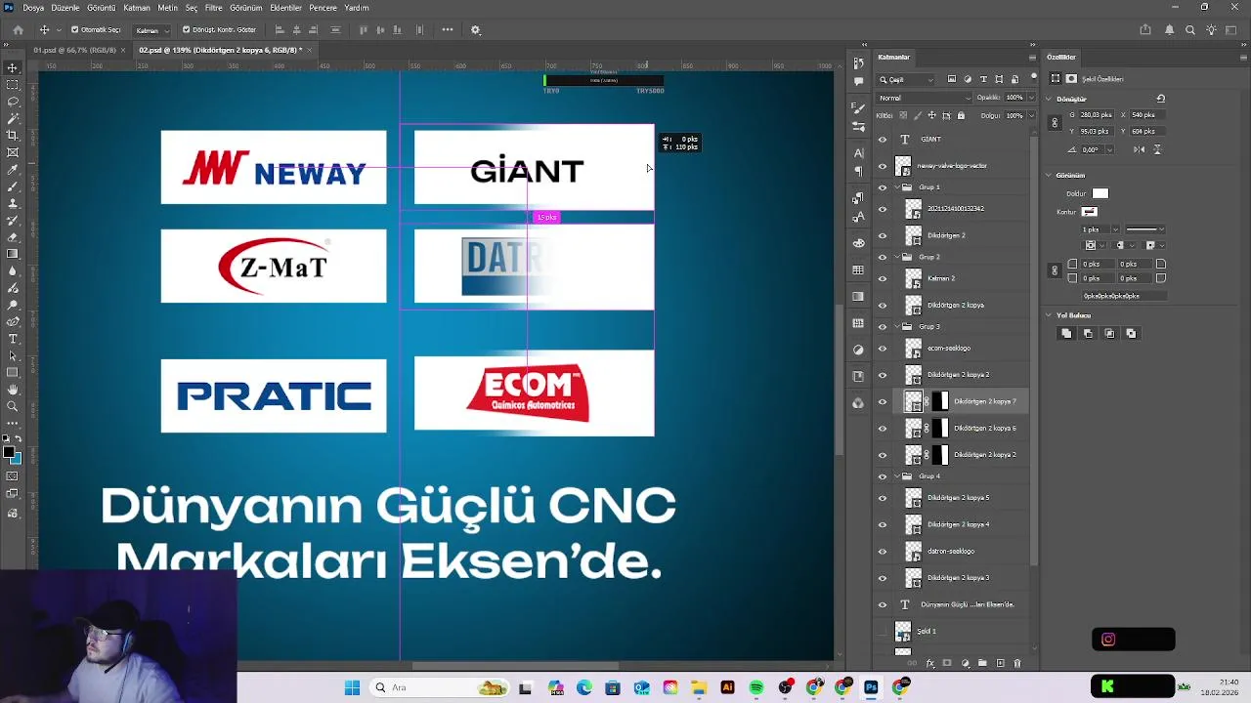Show the hidden Şekil 1 layer

(883, 632)
